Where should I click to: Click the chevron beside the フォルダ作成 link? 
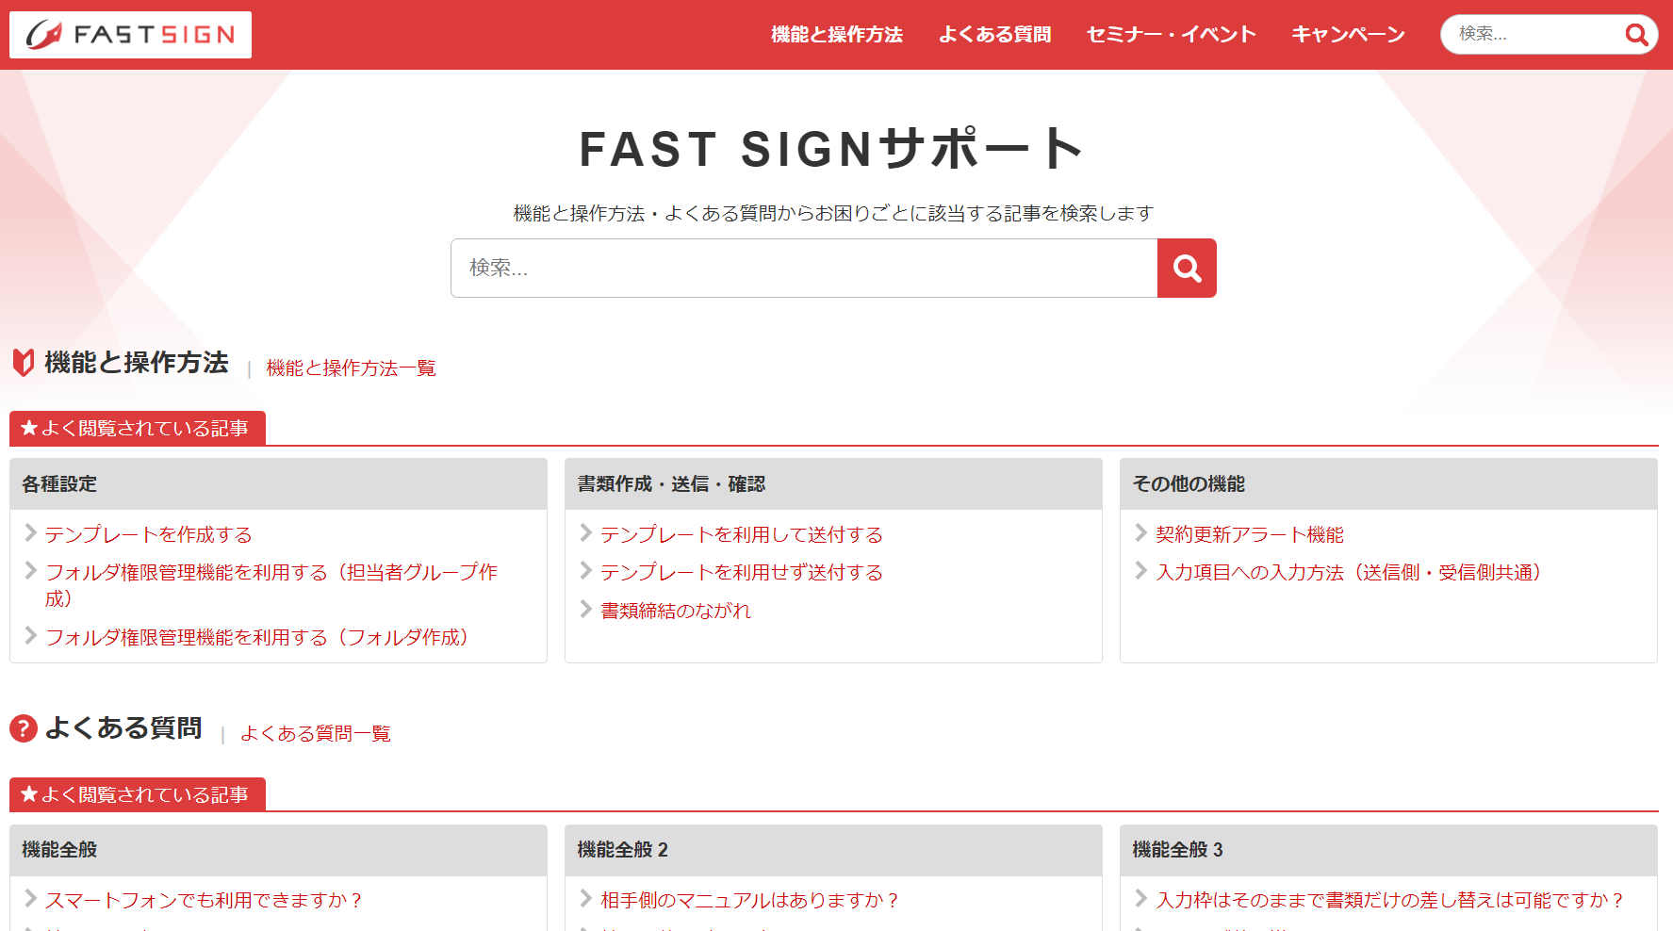[x=30, y=636]
